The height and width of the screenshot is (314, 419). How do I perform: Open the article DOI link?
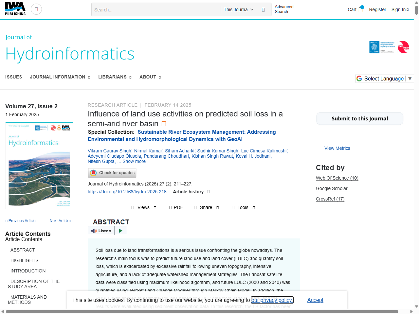(127, 192)
